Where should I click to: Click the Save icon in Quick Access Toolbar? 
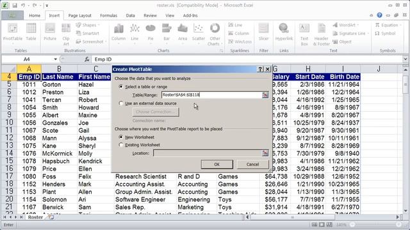[x=15, y=5]
